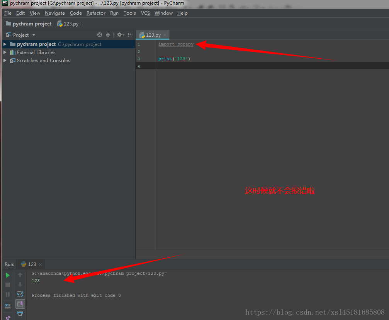Viewport: 389px width, 320px height.
Task: Click the '123' output line in console
Action: tap(36, 281)
